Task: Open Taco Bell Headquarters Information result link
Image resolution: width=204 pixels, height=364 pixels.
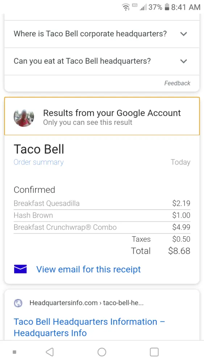Action: click(89, 327)
